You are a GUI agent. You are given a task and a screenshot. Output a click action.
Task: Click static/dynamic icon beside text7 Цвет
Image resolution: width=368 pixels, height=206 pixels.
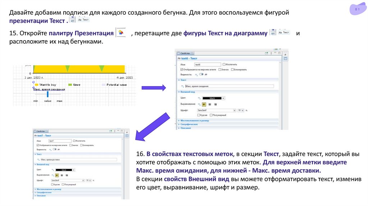[x=53, y=170]
